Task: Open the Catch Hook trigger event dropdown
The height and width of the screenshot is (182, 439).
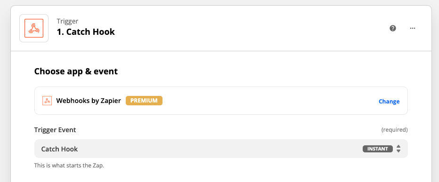Action: [221, 149]
